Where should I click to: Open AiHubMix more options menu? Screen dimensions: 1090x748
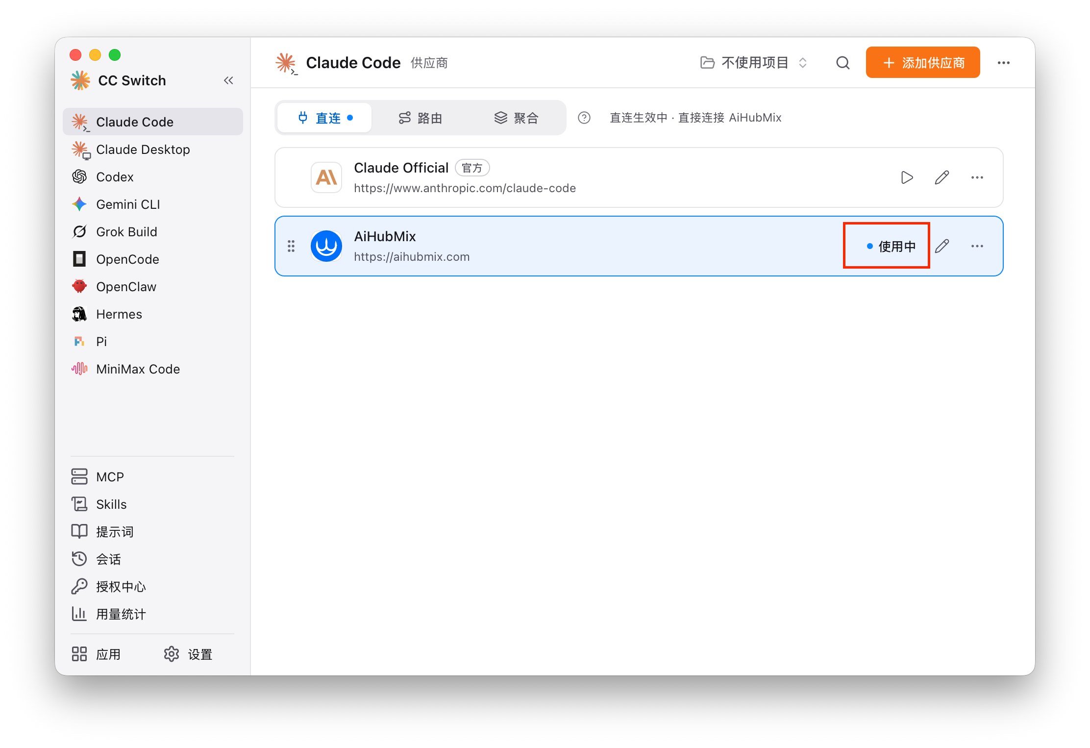977,246
